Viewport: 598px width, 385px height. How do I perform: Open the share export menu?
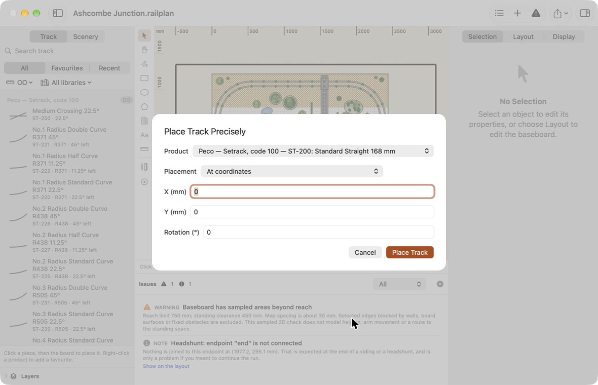(x=560, y=13)
